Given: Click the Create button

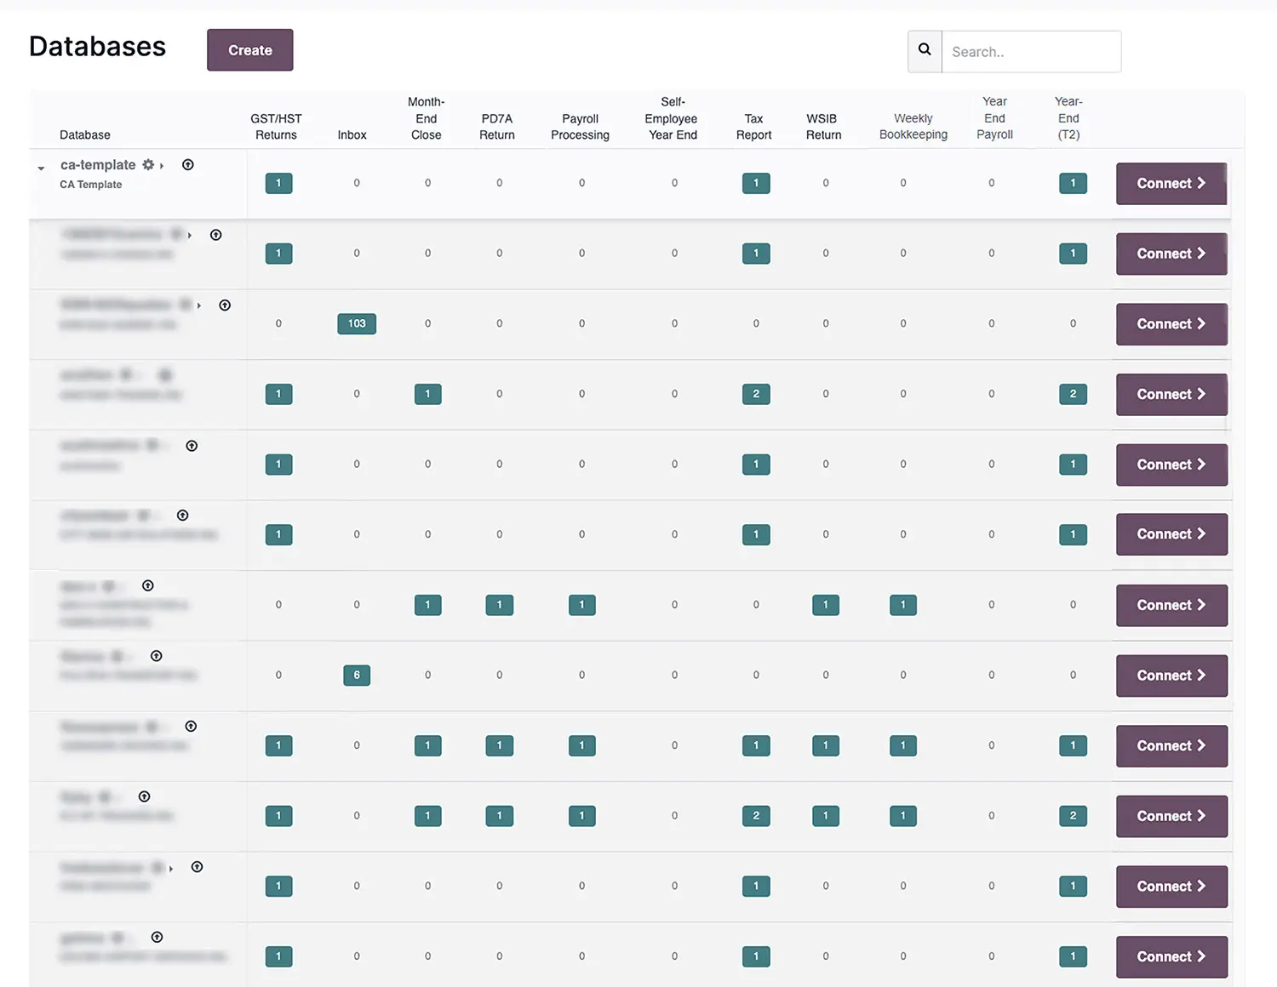Looking at the screenshot, I should pos(249,49).
